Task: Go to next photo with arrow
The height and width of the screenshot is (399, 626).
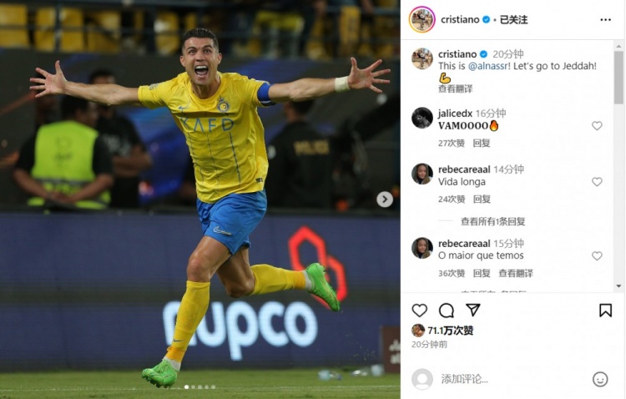Action: pos(385,199)
